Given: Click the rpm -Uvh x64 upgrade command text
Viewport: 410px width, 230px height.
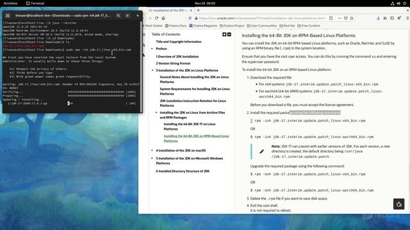Looking at the screenshot, I should pyautogui.click(x=307, y=174).
